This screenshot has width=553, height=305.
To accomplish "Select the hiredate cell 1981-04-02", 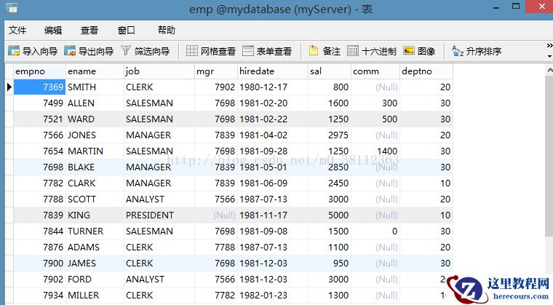I will pos(273,135).
